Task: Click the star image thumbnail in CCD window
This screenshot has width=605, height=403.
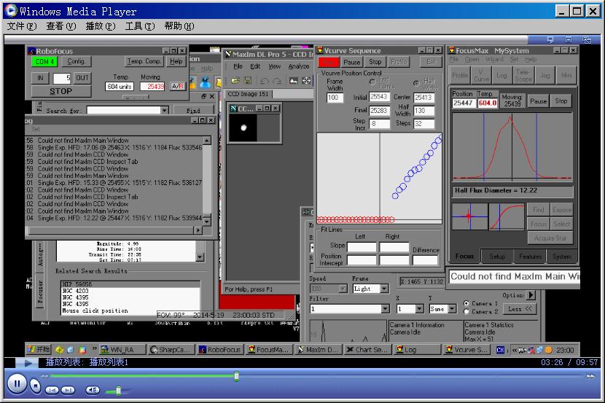Action: coord(243,128)
